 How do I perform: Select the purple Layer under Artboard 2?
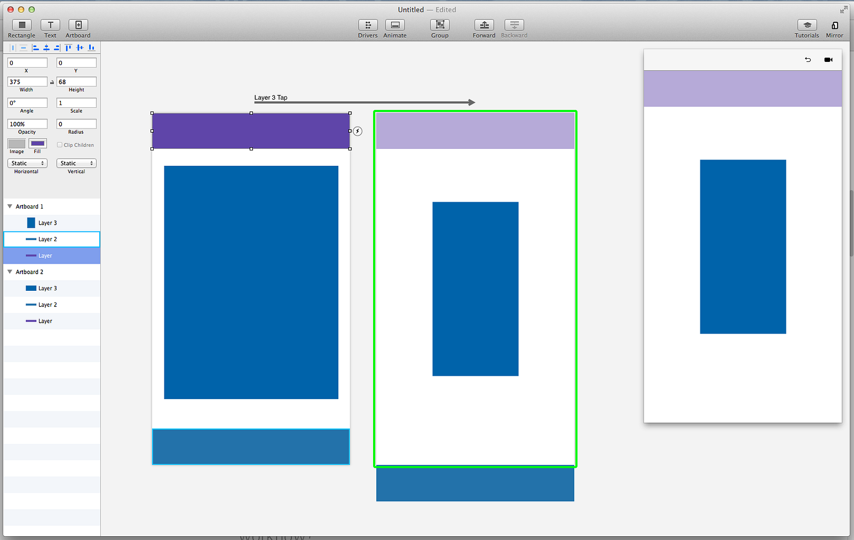click(x=52, y=321)
